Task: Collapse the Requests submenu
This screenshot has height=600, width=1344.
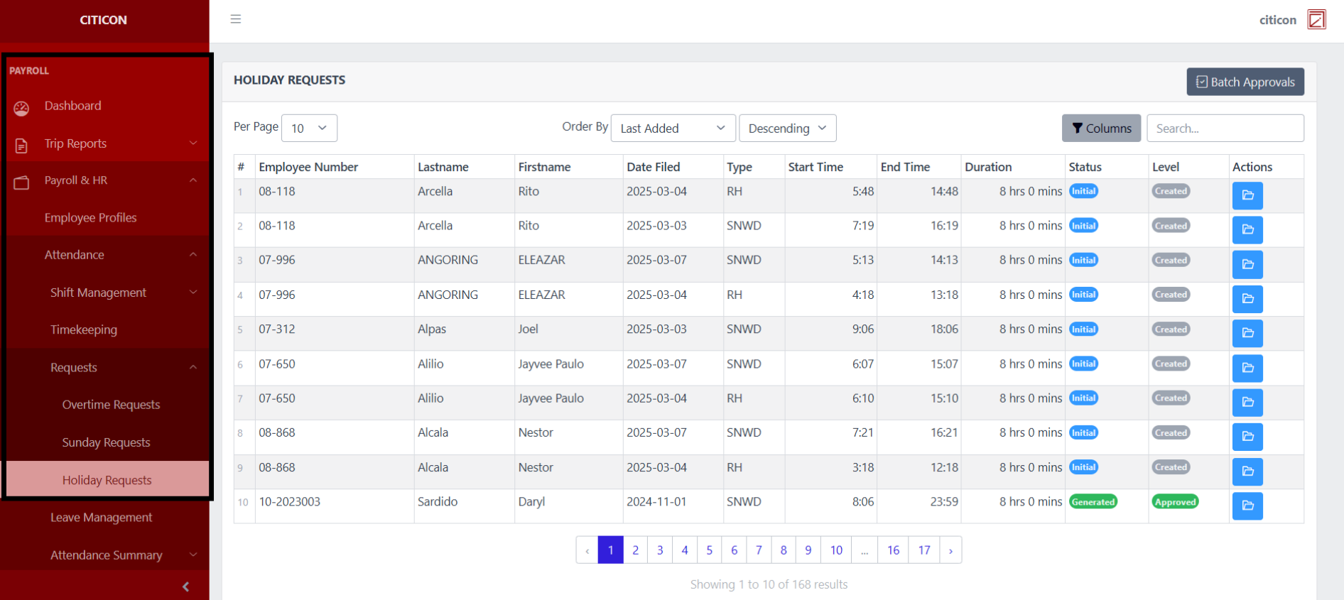Action: click(193, 367)
